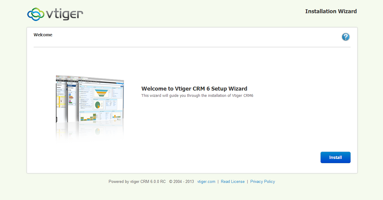This screenshot has height=200, width=383.
Task: Click the blue help question mark icon
Action: (x=345, y=37)
